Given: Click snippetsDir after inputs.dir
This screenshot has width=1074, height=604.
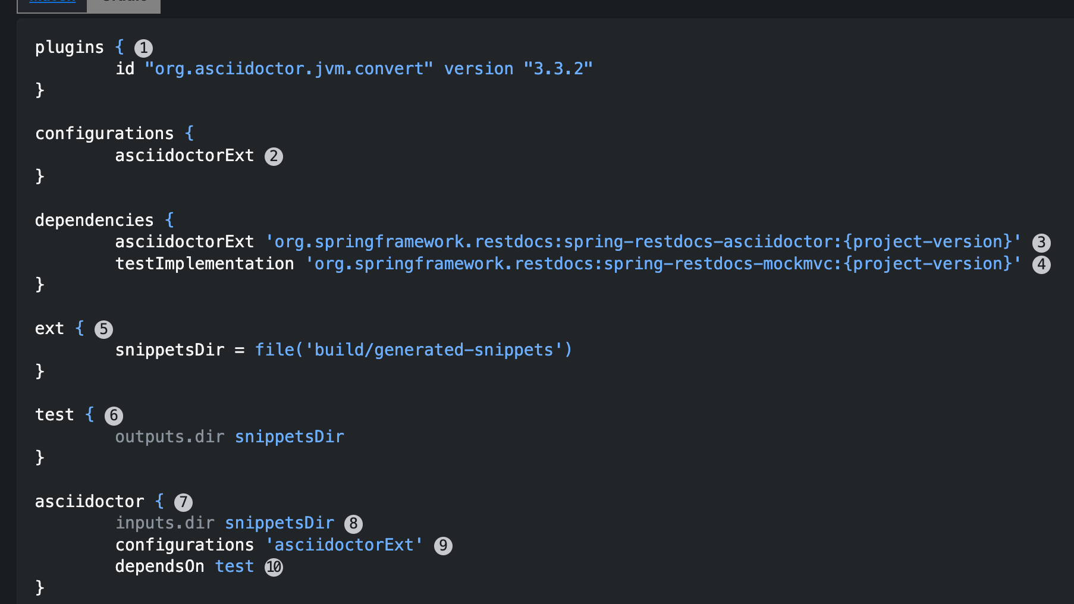Looking at the screenshot, I should (x=280, y=523).
